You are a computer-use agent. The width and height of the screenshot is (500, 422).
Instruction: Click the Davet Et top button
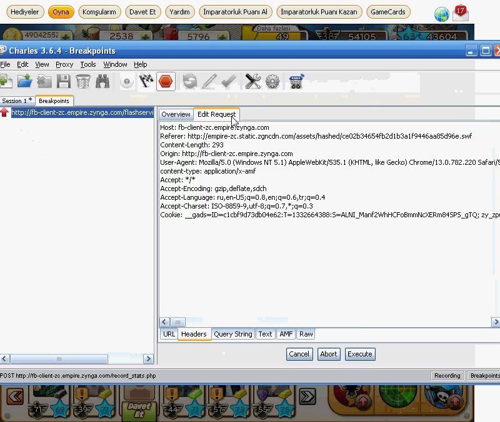[142, 12]
